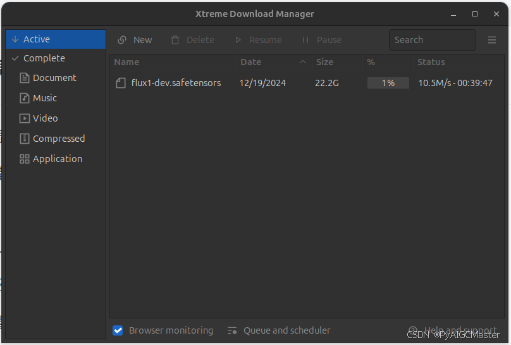Filter by Compressed category

[56, 139]
